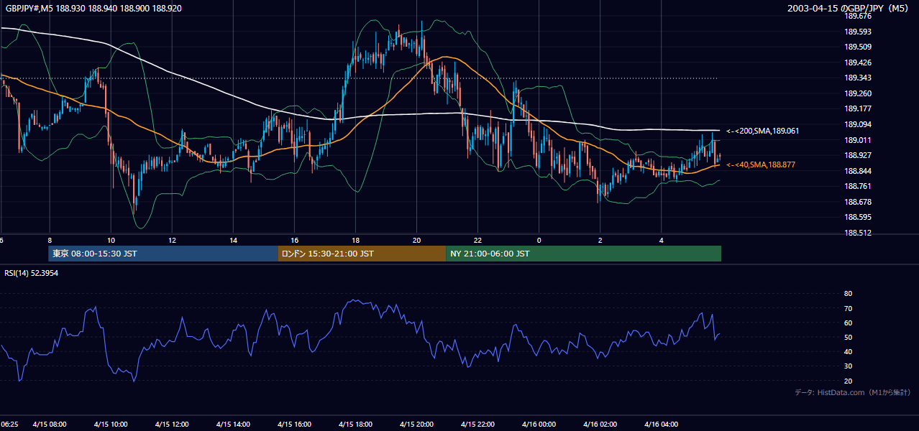Click price axis value 188.927

[x=858, y=155]
